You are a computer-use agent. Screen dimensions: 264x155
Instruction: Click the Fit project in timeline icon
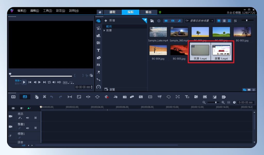229,102
